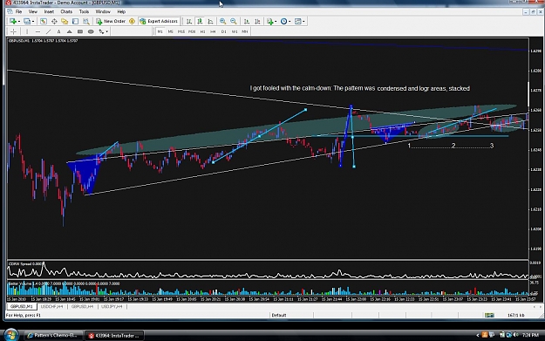The width and height of the screenshot is (545, 341).
Task: Select the Text (A) tool
Action: (58, 31)
